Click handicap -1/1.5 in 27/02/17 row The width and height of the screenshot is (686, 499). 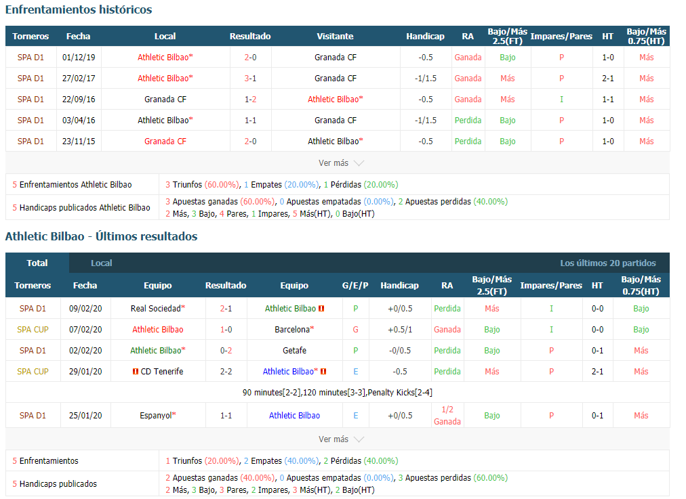tap(426, 79)
